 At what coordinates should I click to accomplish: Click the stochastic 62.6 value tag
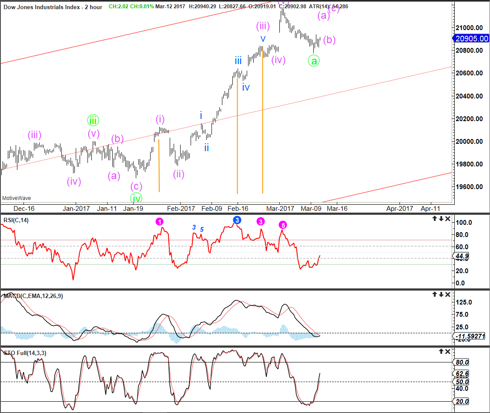[x=462, y=374]
